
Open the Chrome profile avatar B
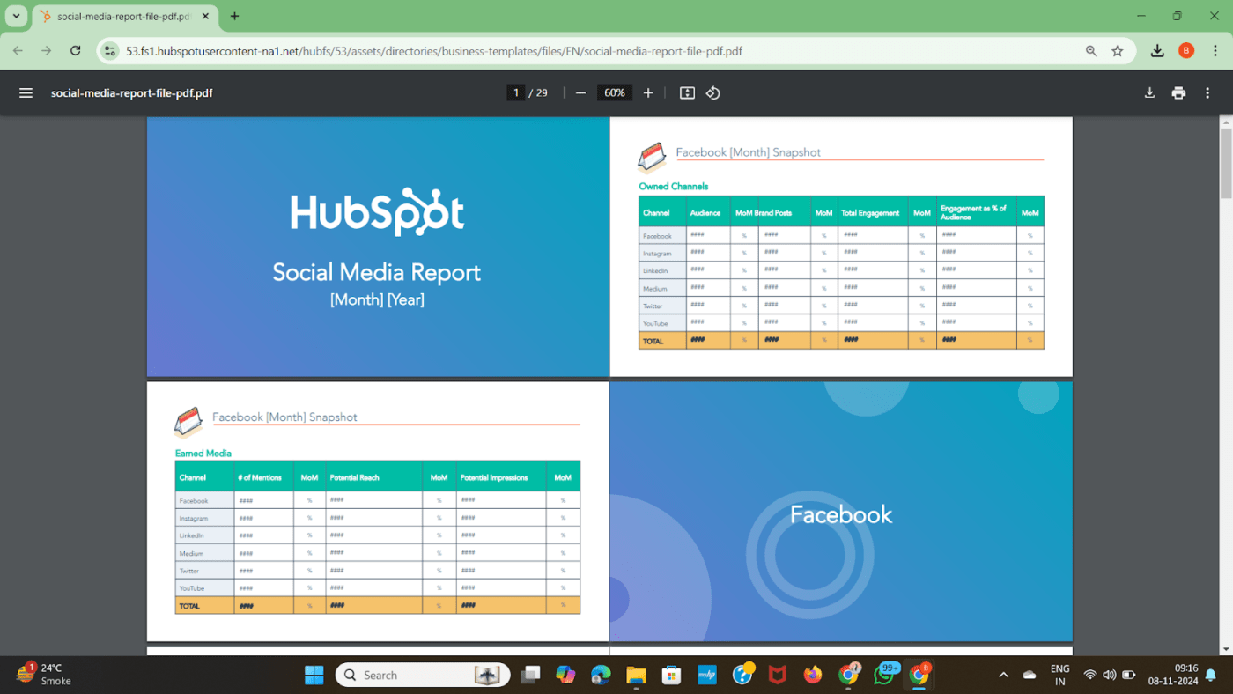(x=1186, y=51)
